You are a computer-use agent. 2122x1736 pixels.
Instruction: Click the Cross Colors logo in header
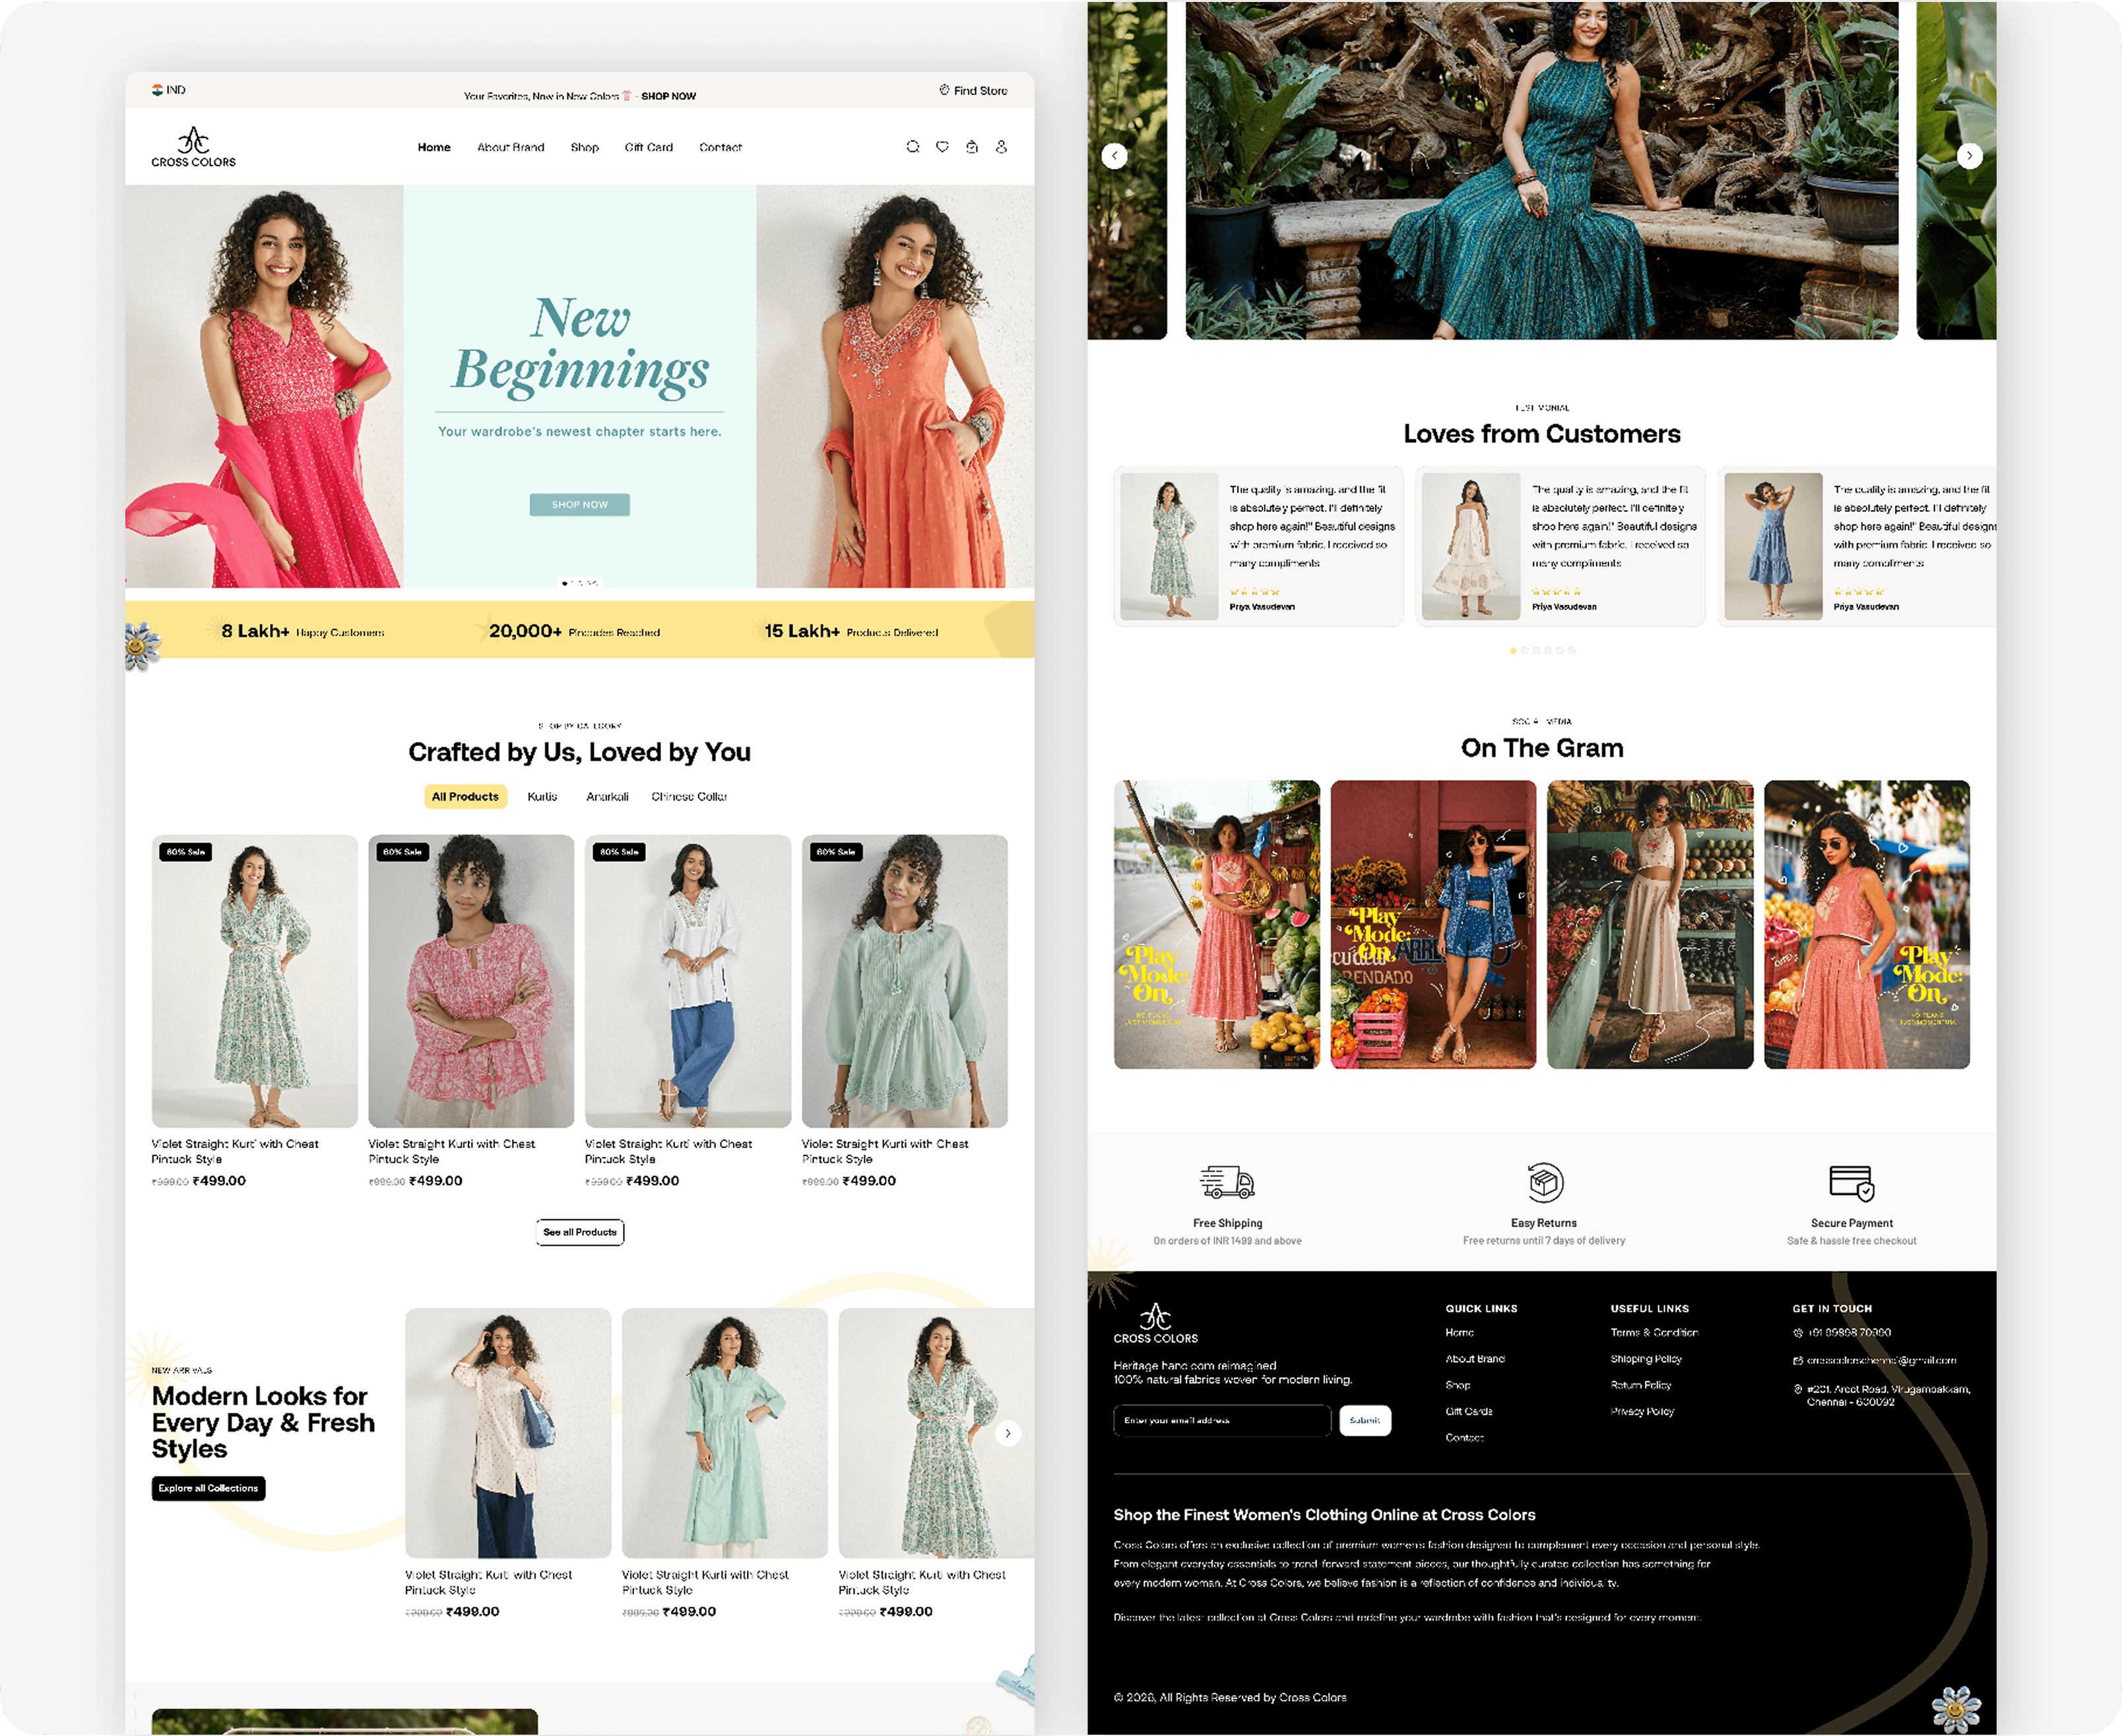[193, 147]
